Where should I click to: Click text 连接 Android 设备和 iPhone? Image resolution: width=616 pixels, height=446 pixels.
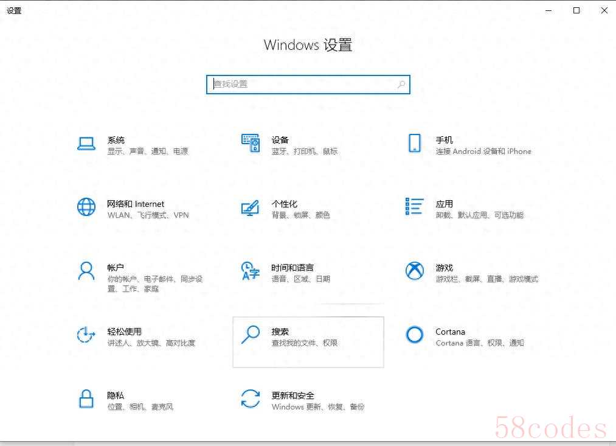(x=483, y=152)
